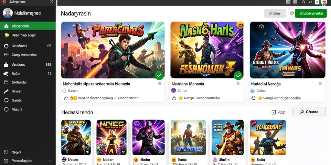Screen dimensions: 331x165
Task: Select the Gamyineadedan sidebar item
Action: [28, 55]
